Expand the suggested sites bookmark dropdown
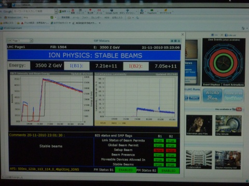Viewport: 249px width, 186px height. point(70,23)
